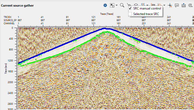
Task: Open the blue gear settings icon
Action: click(105, 5)
